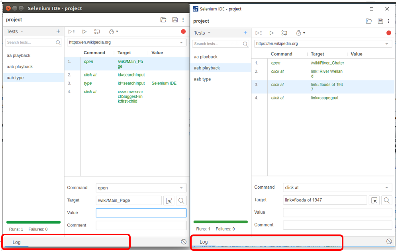396x252 pixels.
Task: Click Selenium IDE value cell
Action: (x=164, y=83)
